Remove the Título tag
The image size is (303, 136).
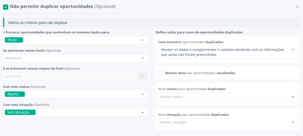[20, 40]
